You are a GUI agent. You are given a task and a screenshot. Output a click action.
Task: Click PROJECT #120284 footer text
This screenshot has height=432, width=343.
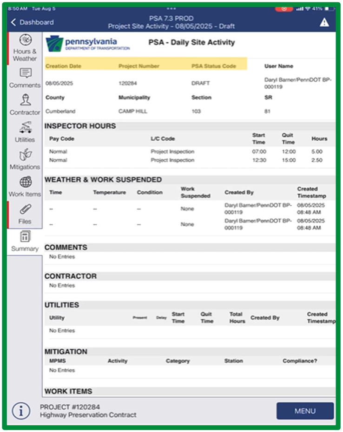(70, 407)
